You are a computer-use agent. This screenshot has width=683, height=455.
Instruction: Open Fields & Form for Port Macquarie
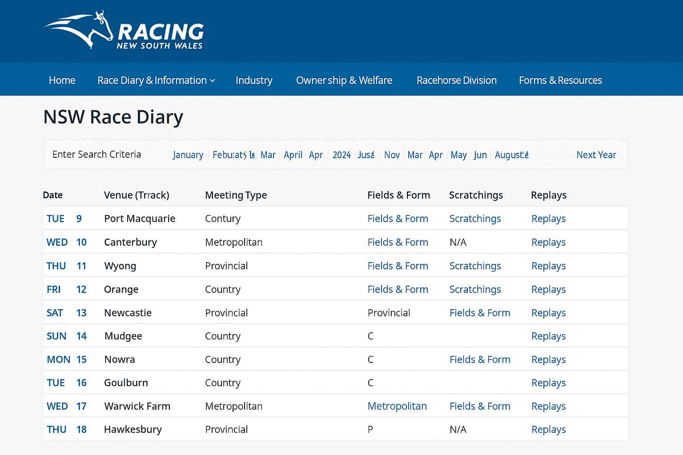point(398,219)
